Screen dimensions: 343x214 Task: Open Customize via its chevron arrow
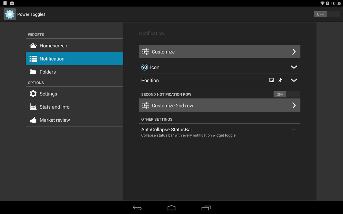tap(294, 51)
